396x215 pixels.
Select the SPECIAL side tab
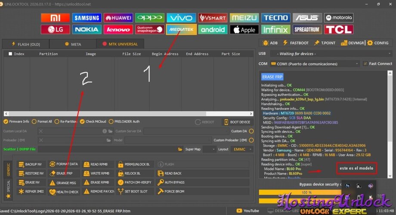8,189
